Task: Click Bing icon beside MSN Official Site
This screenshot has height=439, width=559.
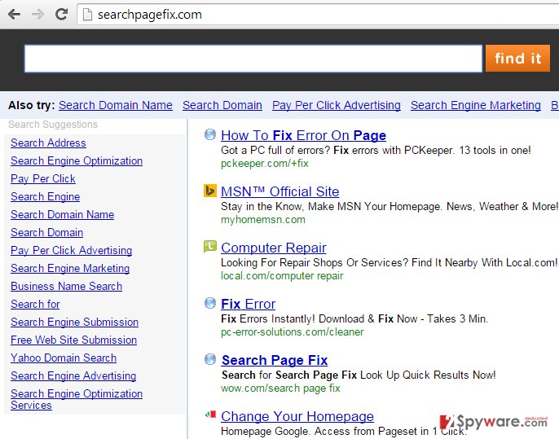Action: 210,191
